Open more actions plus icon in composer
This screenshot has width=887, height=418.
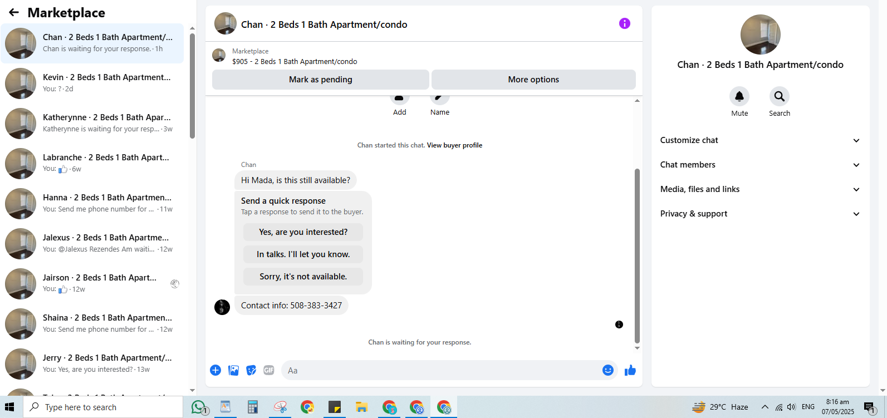(215, 370)
